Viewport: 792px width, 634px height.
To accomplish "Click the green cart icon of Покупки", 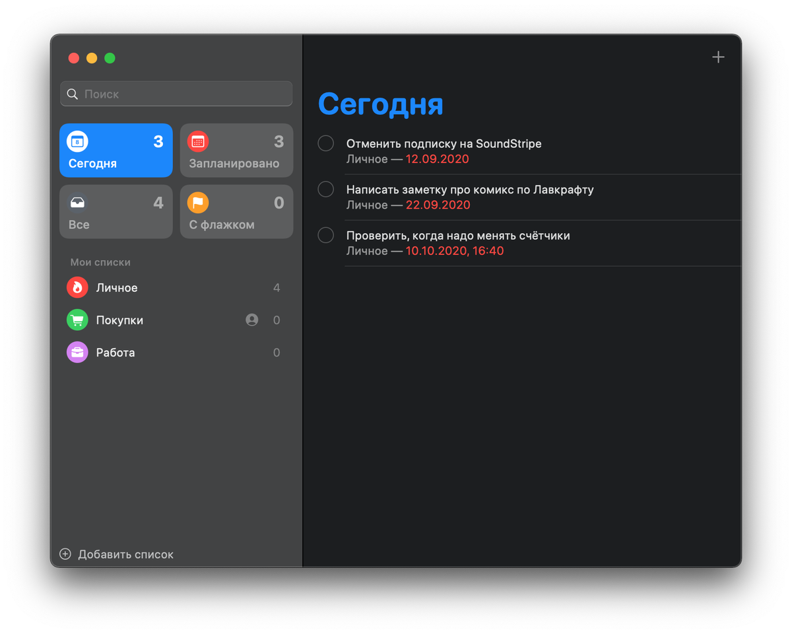I will (78, 320).
